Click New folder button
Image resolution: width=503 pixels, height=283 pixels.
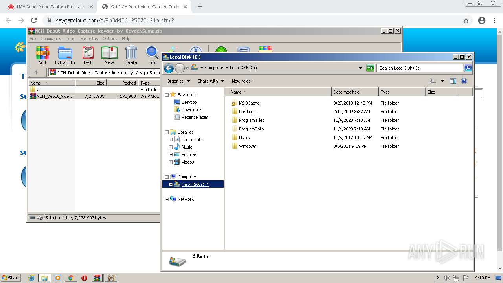point(242,81)
